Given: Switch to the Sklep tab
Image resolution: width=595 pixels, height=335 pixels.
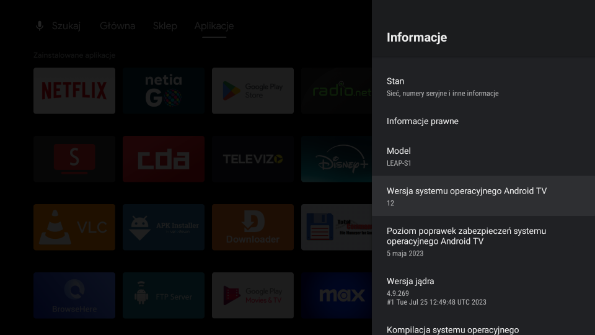Looking at the screenshot, I should [165, 26].
